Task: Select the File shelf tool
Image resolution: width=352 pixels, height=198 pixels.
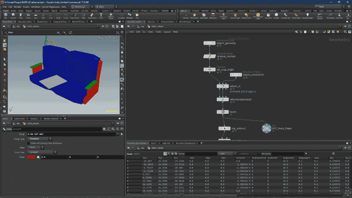Action: (x=137, y=15)
